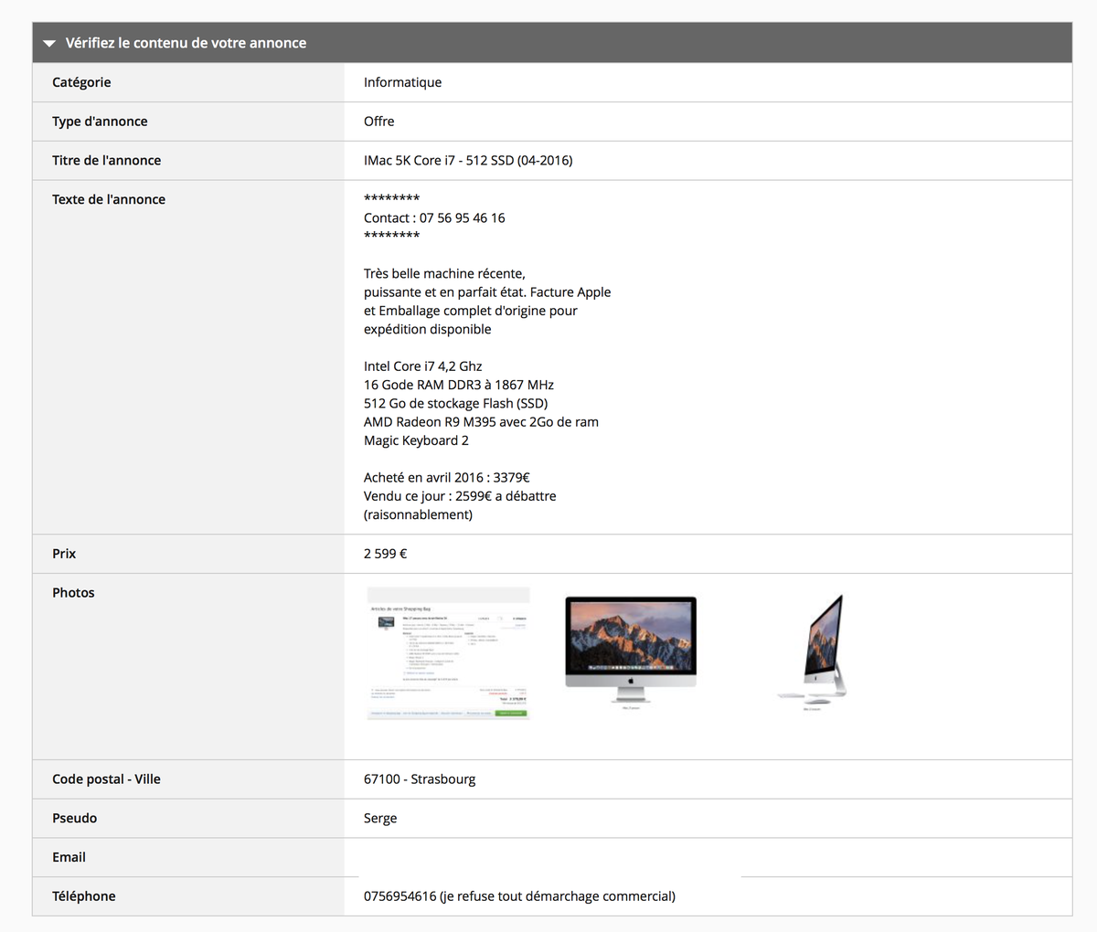Screen dimensions: 1097x932
Task: Open the side-view iMac photo thumbnail
Action: click(x=813, y=651)
